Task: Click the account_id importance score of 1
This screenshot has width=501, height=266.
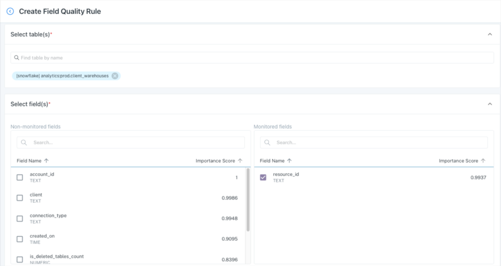Action: pyautogui.click(x=236, y=177)
